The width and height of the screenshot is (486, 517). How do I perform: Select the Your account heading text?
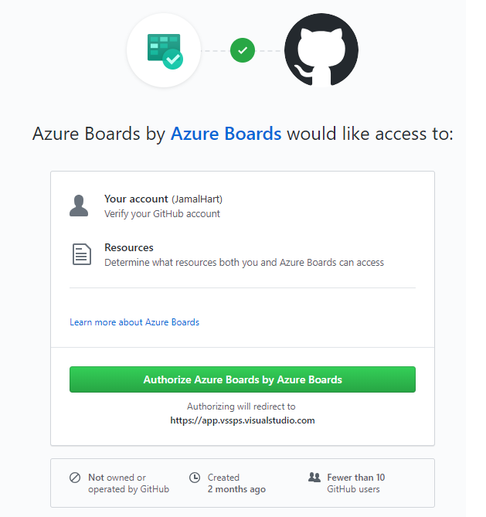click(136, 199)
